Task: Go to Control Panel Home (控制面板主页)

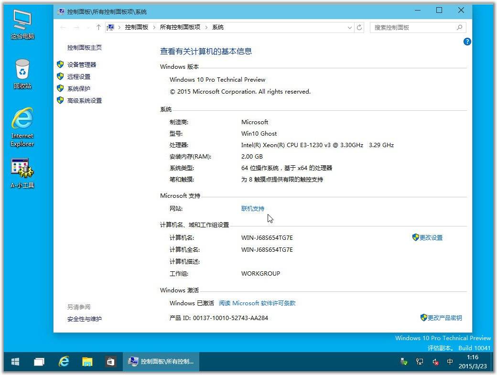Action: pos(84,47)
